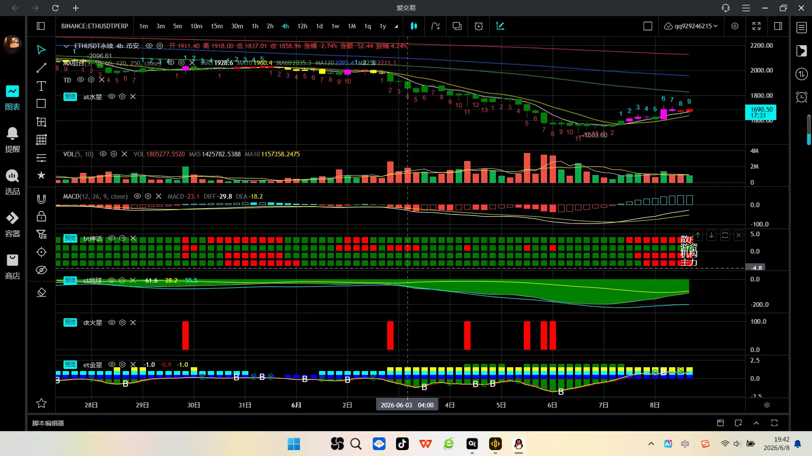This screenshot has width=812, height=456.
Task: Open the candlestick chart style button
Action: (x=414, y=26)
